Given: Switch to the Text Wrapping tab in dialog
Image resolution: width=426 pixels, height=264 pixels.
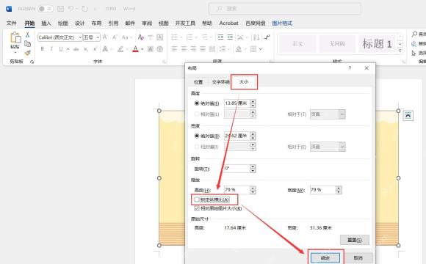Looking at the screenshot, I should (220, 82).
